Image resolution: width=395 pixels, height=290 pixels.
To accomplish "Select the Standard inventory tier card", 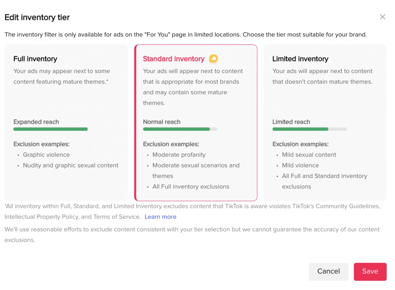I will (x=195, y=122).
